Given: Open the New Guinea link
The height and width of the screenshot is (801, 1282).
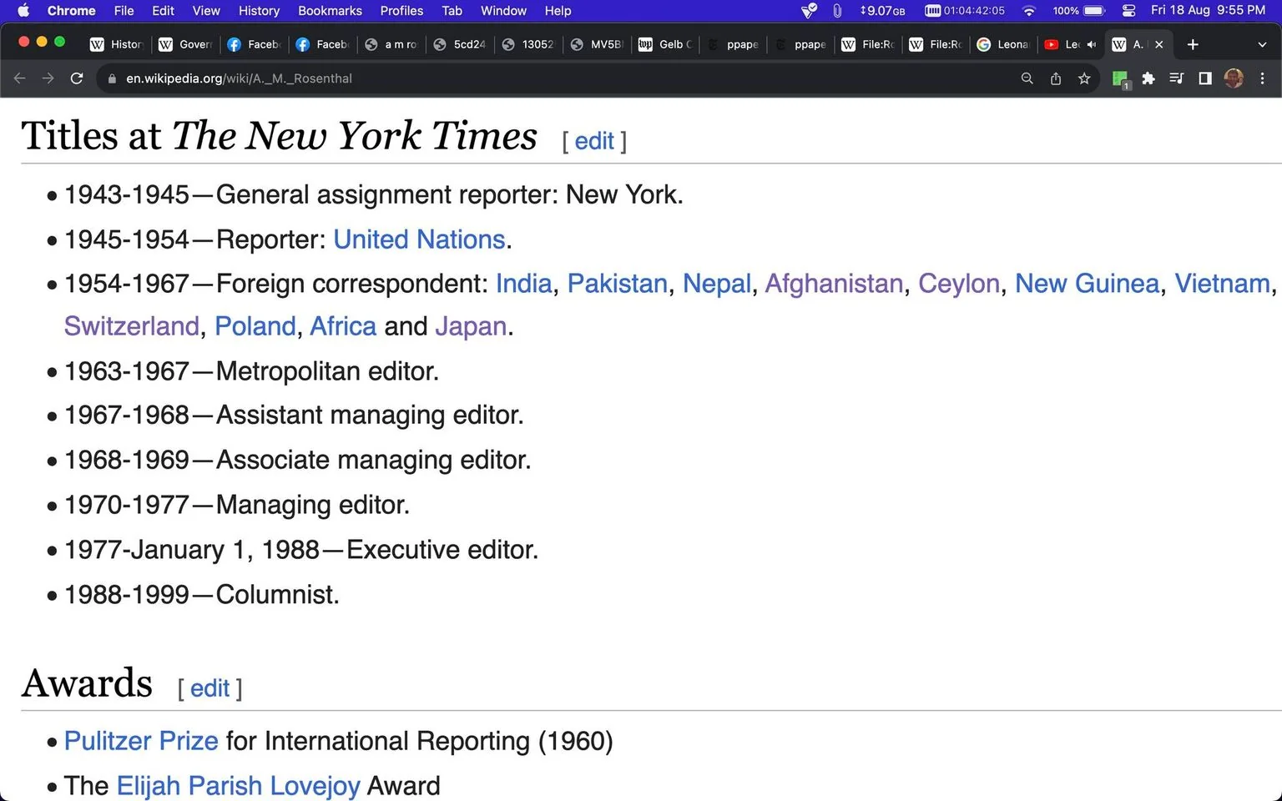Looking at the screenshot, I should tap(1087, 284).
